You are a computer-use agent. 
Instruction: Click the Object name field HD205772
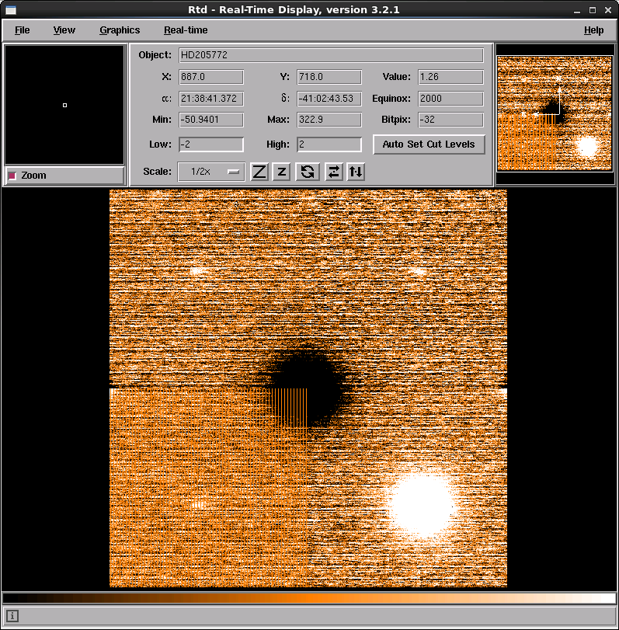point(331,56)
